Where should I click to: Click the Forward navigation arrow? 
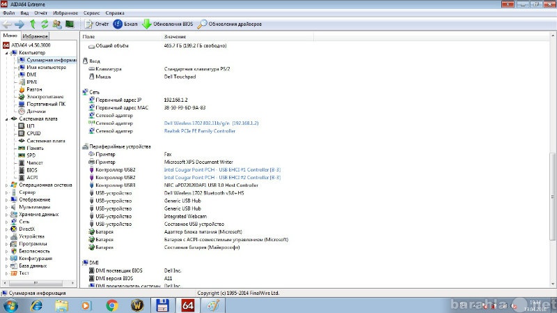click(19, 24)
